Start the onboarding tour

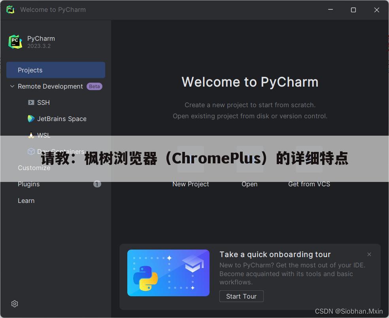pos(242,296)
